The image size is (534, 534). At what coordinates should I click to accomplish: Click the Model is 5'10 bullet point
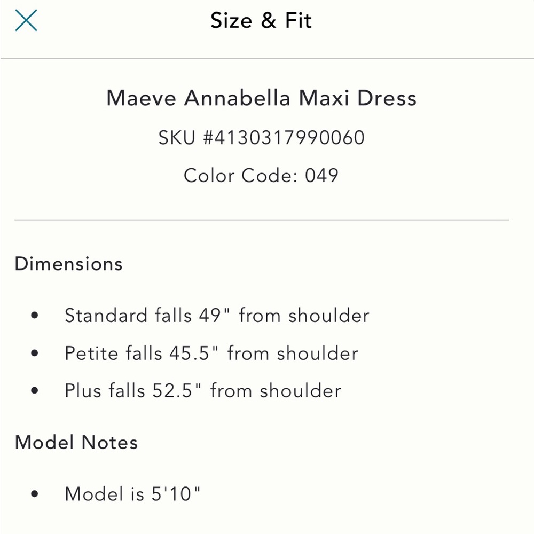pyautogui.click(x=133, y=494)
